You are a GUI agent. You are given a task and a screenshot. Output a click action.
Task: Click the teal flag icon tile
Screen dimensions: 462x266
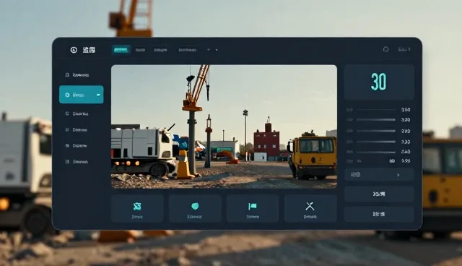pos(253,206)
